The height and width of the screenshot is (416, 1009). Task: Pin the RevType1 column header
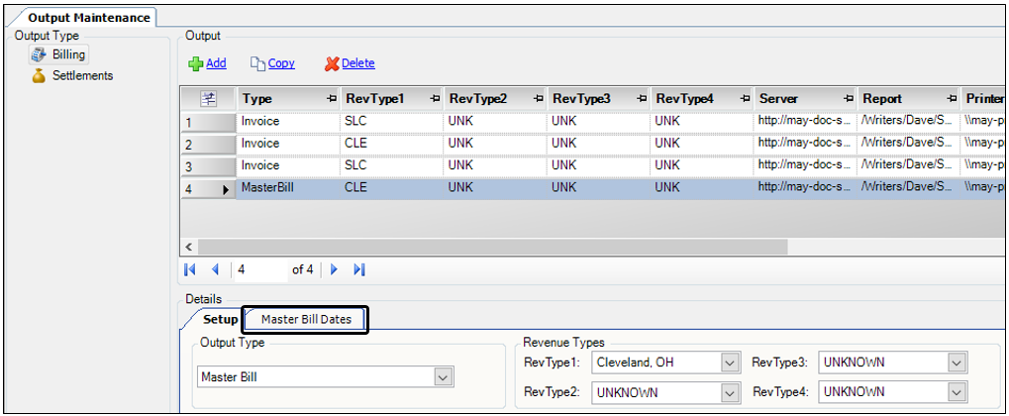[x=434, y=99]
